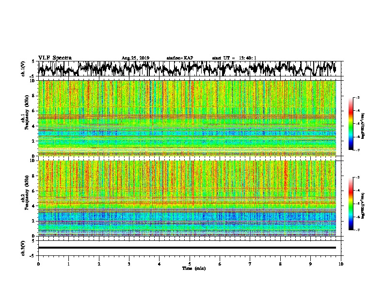Select the date text "Aug.25, 2019"
Screen dimensions: 384x296
pos(135,58)
